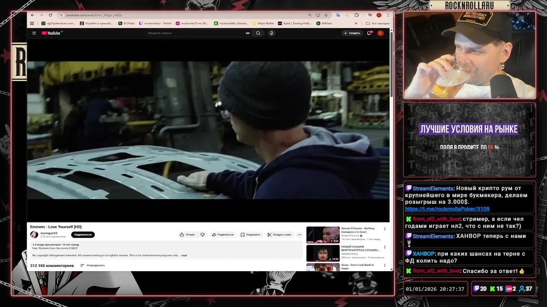Open YouTube notifications bell
Viewport: 547px width, 307px height.
[x=369, y=33]
